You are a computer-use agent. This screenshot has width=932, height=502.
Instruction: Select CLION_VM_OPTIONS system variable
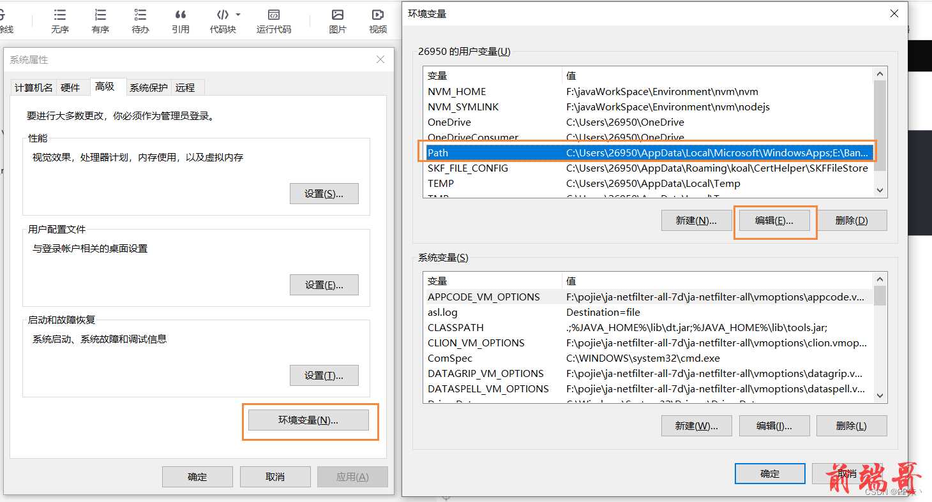point(648,343)
